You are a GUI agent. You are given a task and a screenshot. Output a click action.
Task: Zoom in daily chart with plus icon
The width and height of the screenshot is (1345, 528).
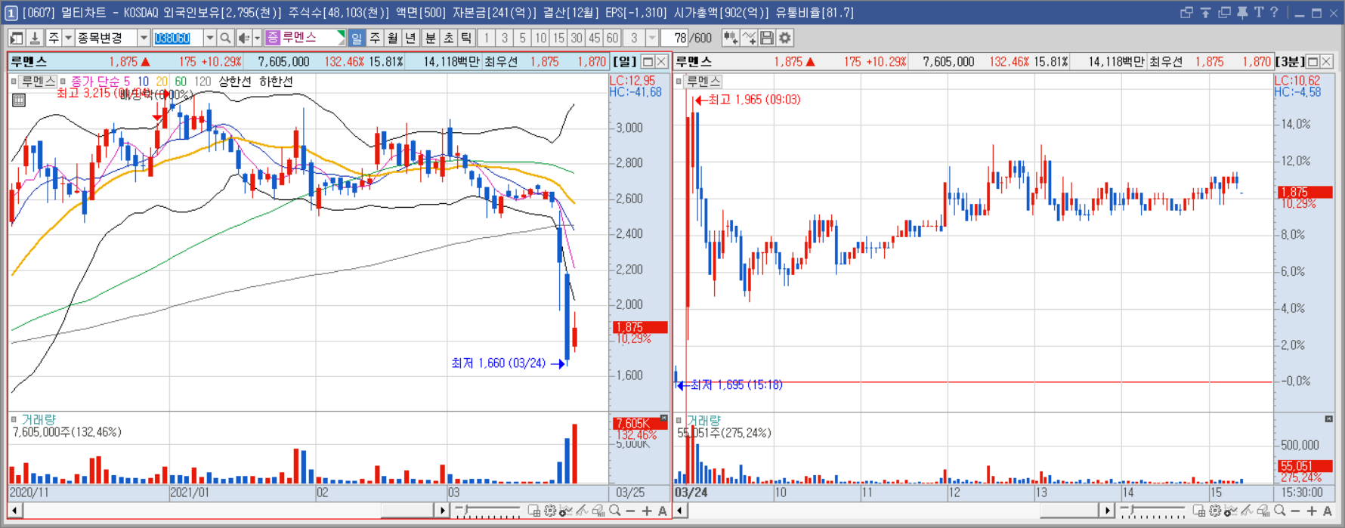coord(647,511)
